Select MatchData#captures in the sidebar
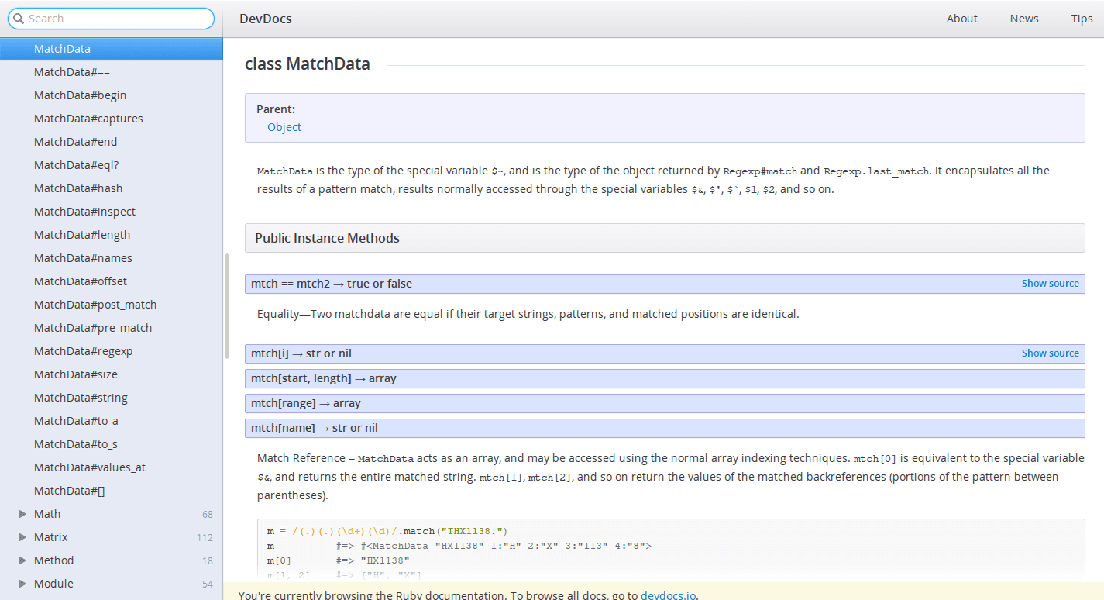Image resolution: width=1104 pixels, height=600 pixels. [x=88, y=118]
